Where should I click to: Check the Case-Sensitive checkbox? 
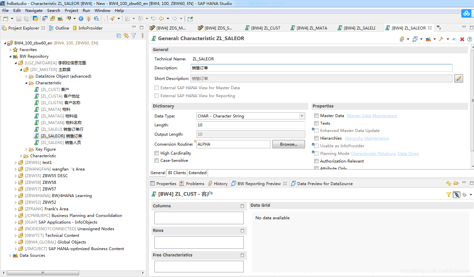point(157,160)
